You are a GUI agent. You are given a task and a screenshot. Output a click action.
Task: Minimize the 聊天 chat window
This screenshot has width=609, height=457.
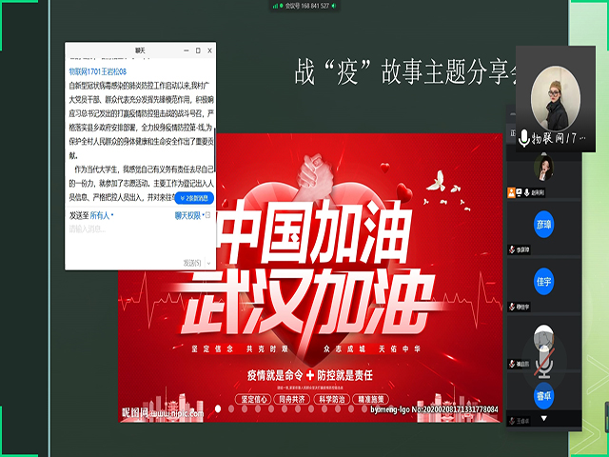pyautogui.click(x=187, y=50)
